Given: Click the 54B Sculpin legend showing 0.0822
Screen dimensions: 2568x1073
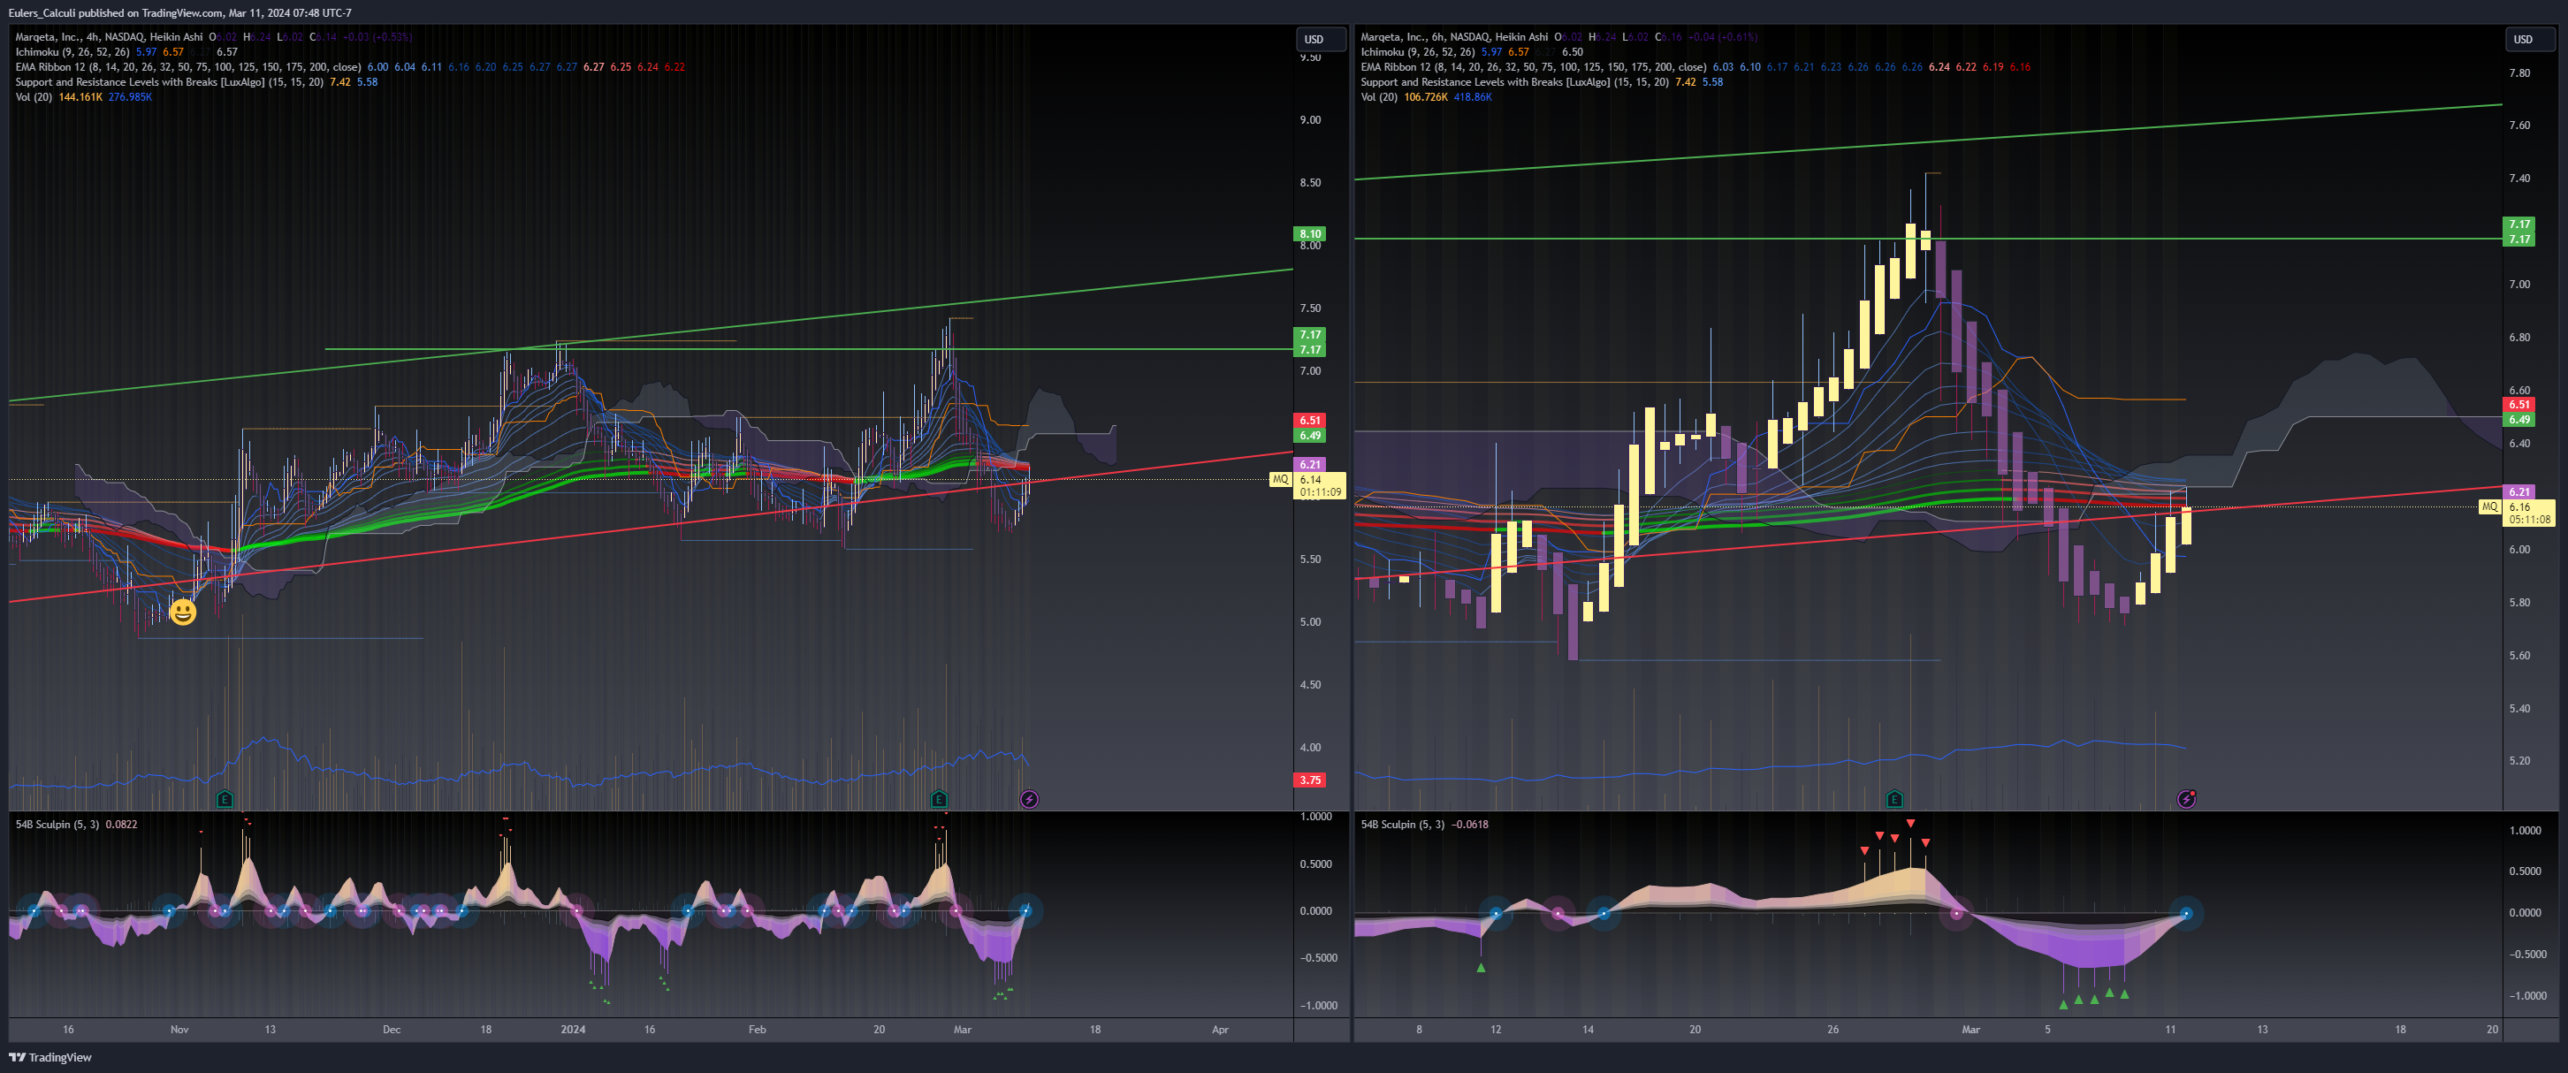Looking at the screenshot, I should pyautogui.click(x=76, y=824).
